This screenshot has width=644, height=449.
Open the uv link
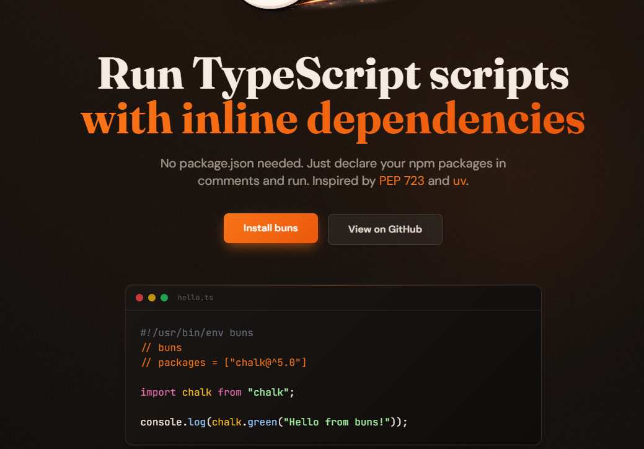[459, 180]
